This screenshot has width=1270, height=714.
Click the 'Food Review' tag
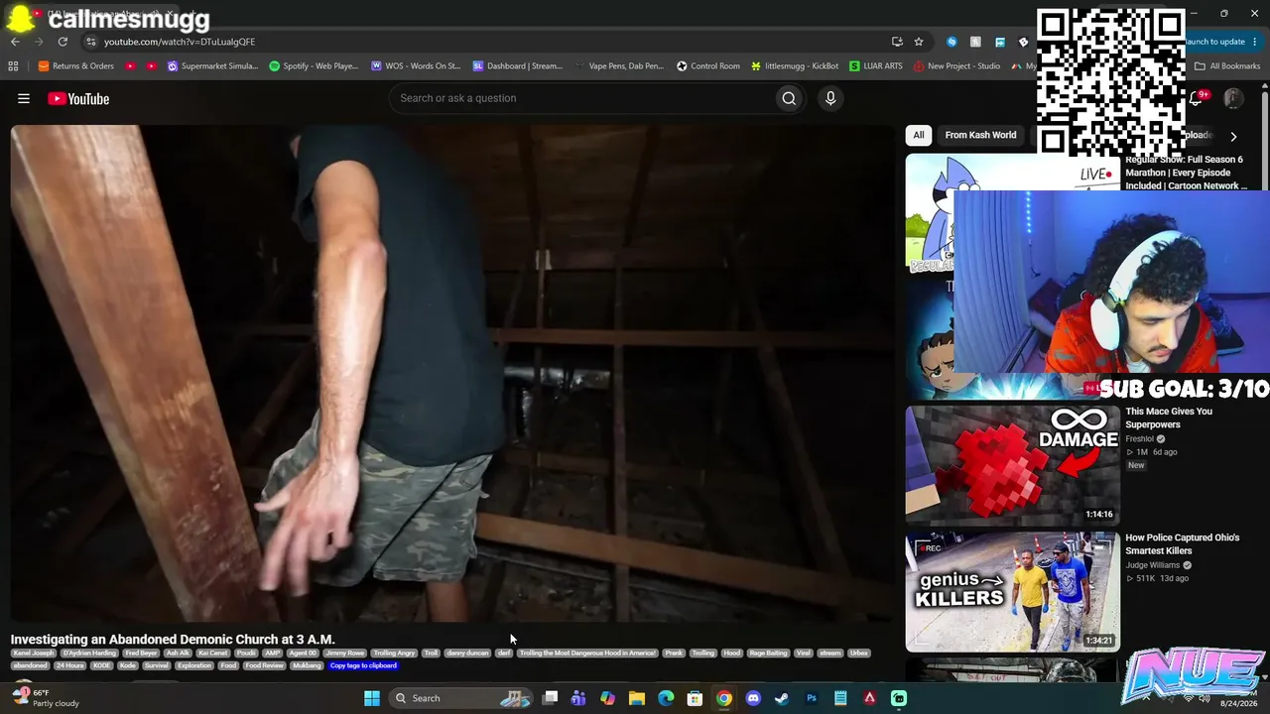[x=265, y=665]
